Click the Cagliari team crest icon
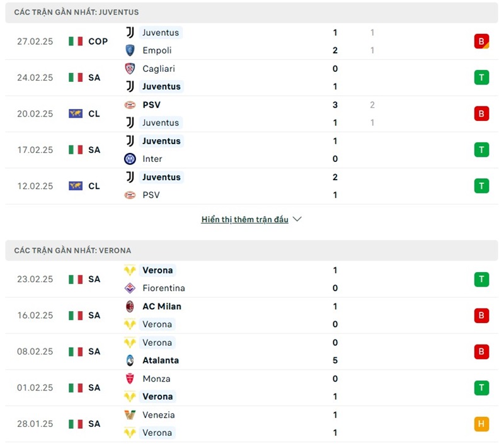504x444 pixels. 130,69
